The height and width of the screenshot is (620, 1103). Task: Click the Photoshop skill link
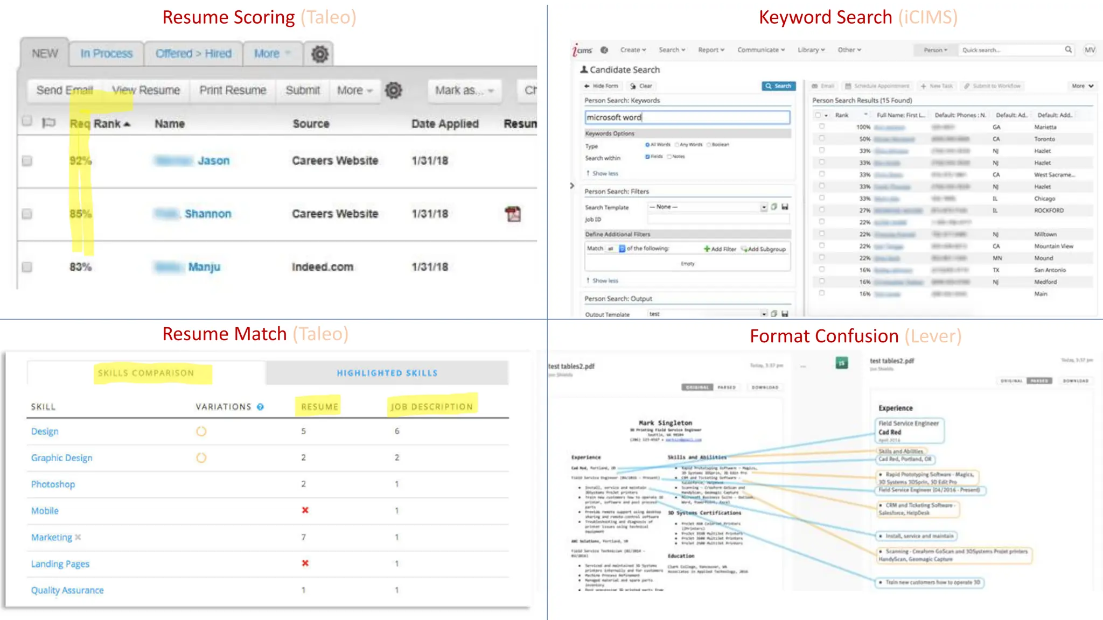[x=53, y=484]
